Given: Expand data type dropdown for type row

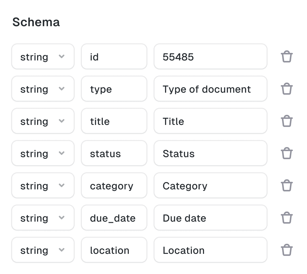Looking at the screenshot, I should click(x=43, y=89).
